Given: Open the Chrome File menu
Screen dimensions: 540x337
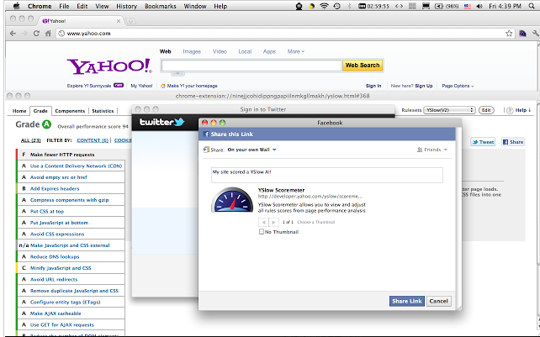Looking at the screenshot, I should (x=64, y=6).
